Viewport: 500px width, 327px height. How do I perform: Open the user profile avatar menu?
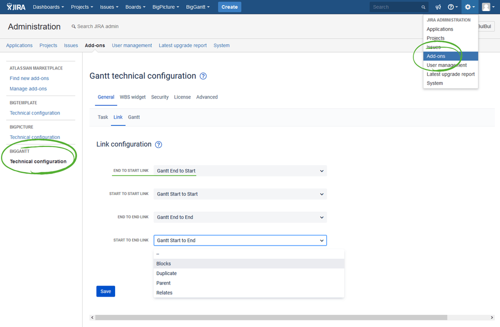click(488, 7)
